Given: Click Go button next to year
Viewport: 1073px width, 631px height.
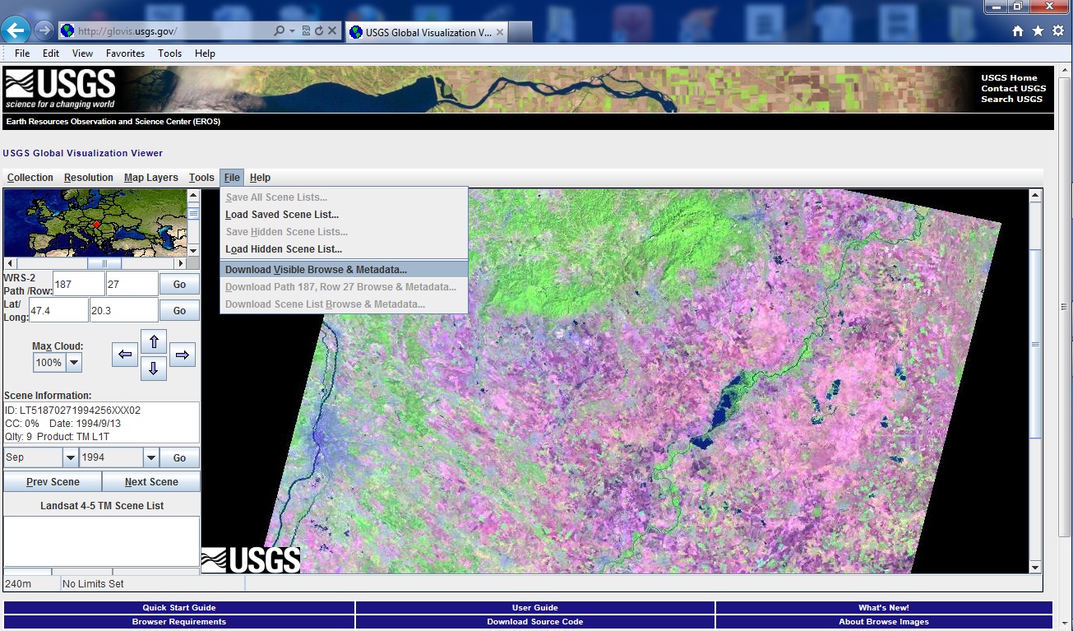Looking at the screenshot, I should point(179,457).
